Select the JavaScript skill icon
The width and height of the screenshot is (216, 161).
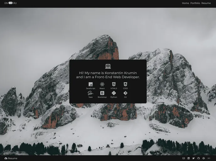coord(90,84)
